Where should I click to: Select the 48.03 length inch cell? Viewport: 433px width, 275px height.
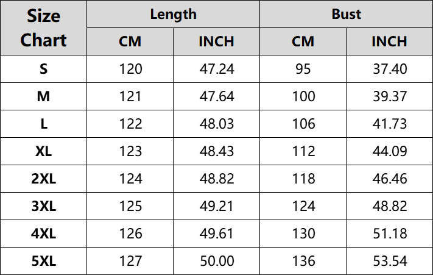tap(217, 124)
